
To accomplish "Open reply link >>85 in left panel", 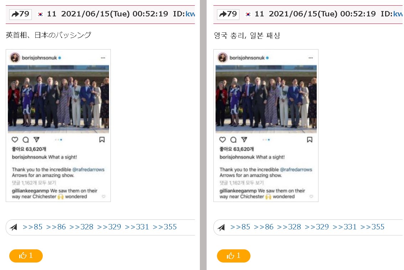I will [32, 227].
